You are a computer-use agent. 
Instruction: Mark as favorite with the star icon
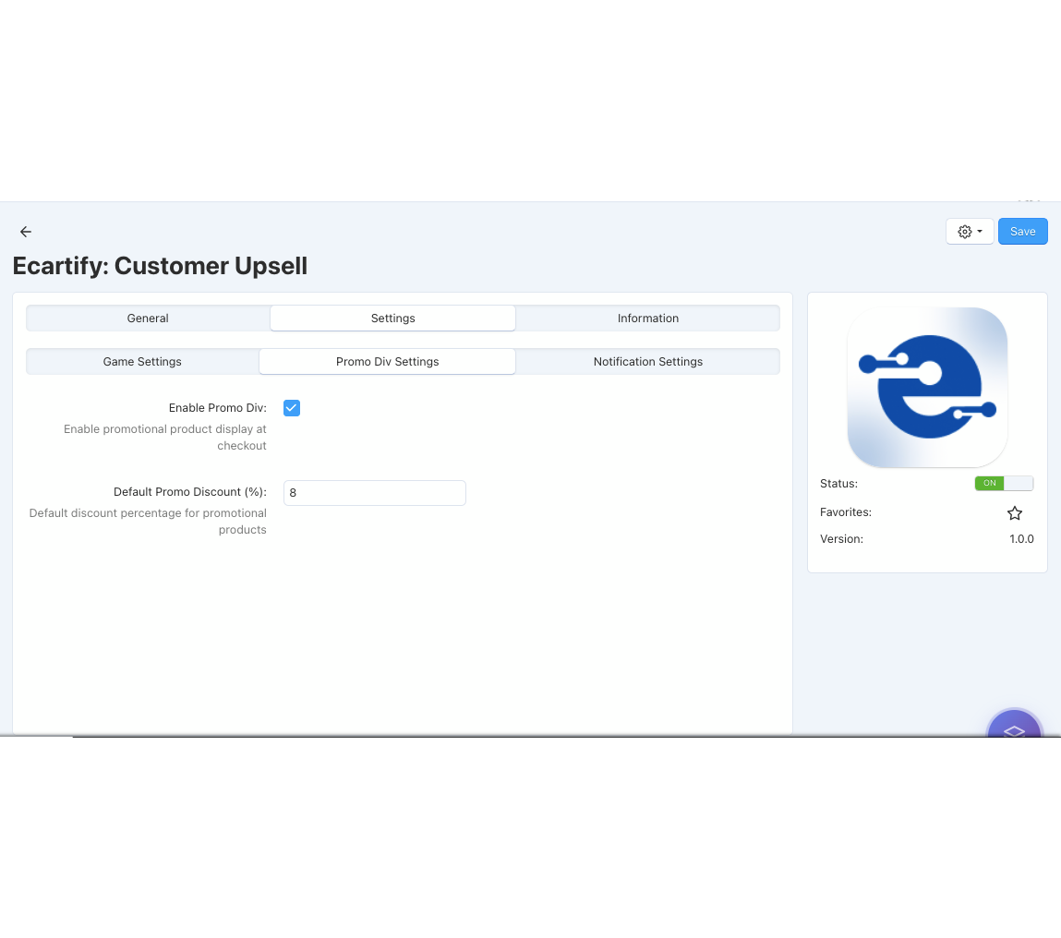(x=1015, y=513)
